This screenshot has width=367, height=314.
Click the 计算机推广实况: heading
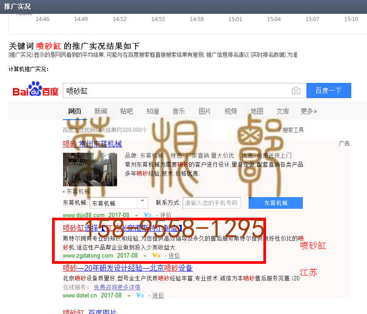[28, 69]
